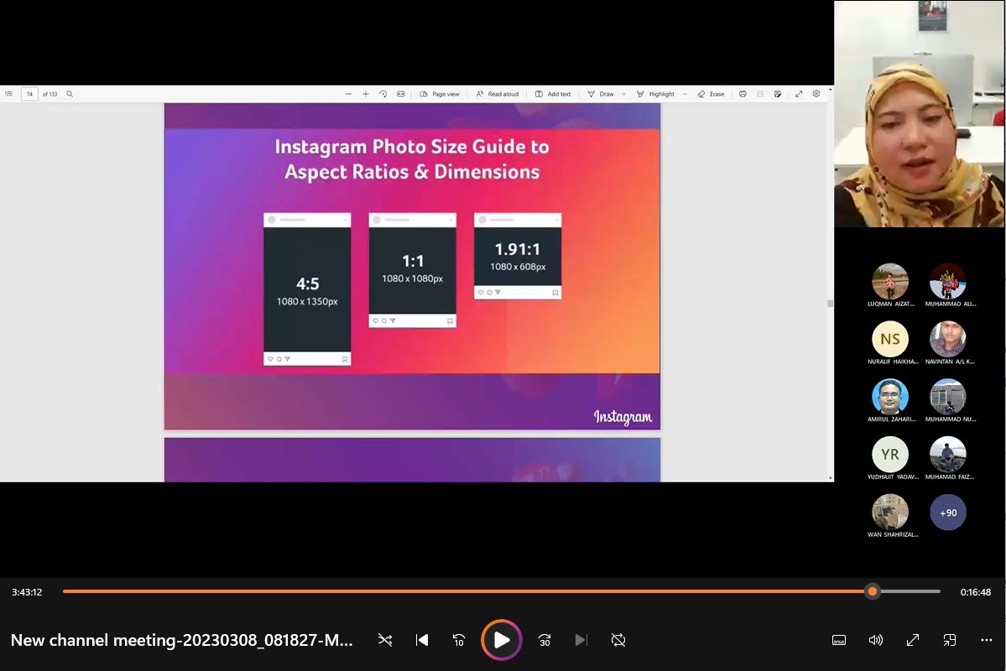This screenshot has width=1006, height=671.
Task: Start Read aloud in PDF toolbar
Action: 498,94
